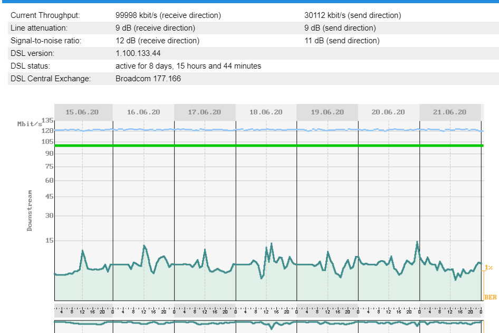Select the 16.06.20 date column header

click(x=143, y=112)
